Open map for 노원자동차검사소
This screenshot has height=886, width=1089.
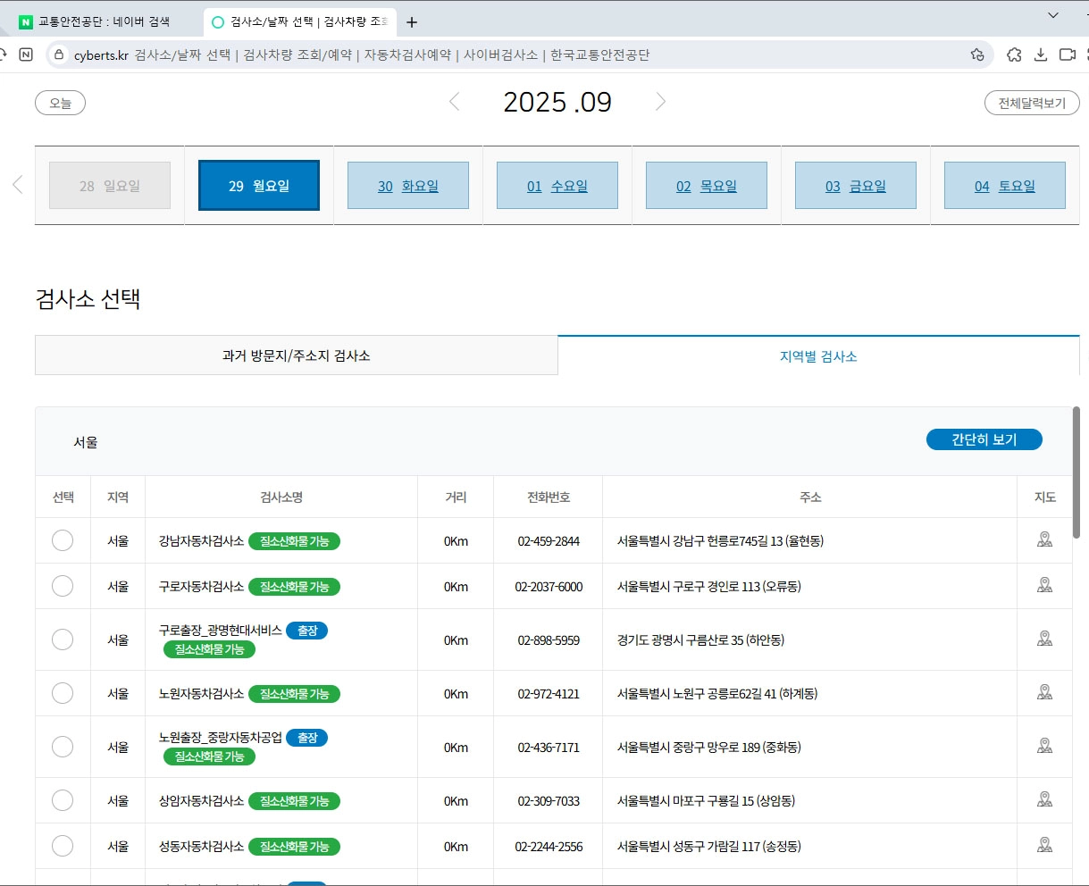[x=1044, y=692]
